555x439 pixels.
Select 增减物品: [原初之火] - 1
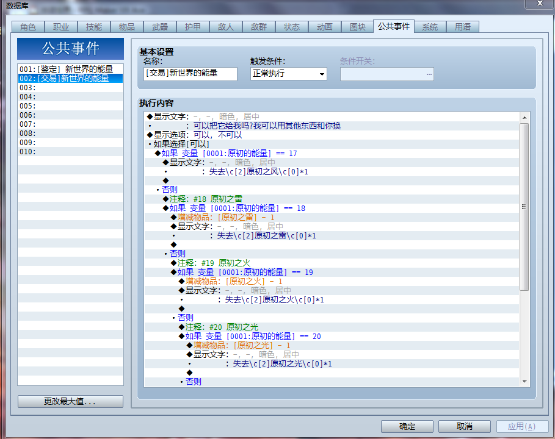point(332,281)
